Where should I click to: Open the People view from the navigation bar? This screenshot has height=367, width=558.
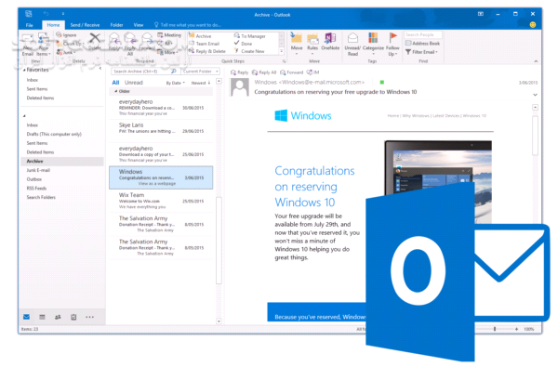click(x=58, y=317)
